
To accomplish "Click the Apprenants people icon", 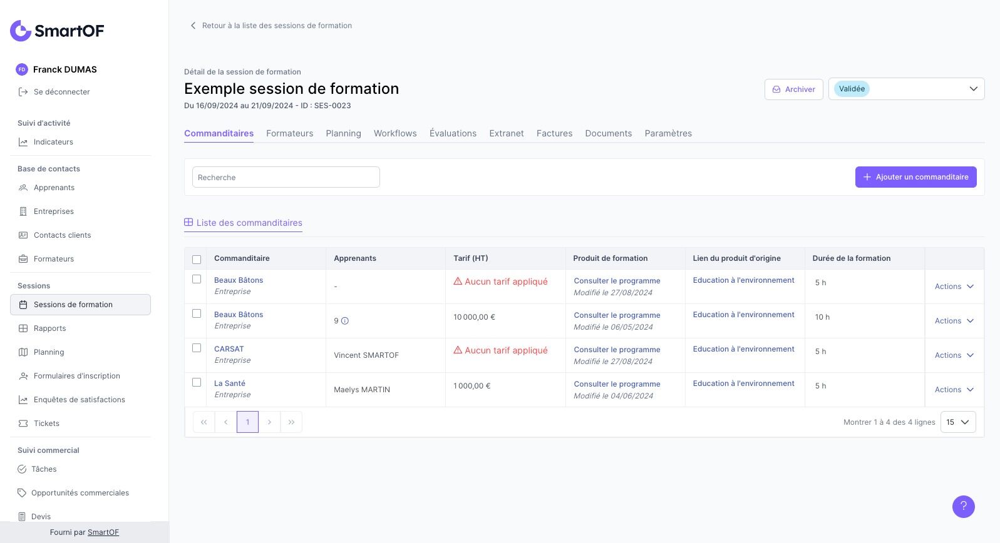I will tap(23, 188).
